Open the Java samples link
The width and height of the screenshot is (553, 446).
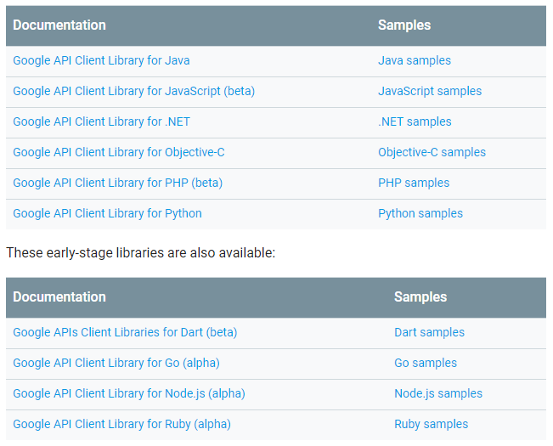click(415, 60)
